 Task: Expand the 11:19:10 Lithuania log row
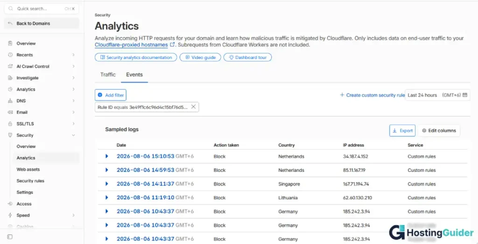click(107, 198)
